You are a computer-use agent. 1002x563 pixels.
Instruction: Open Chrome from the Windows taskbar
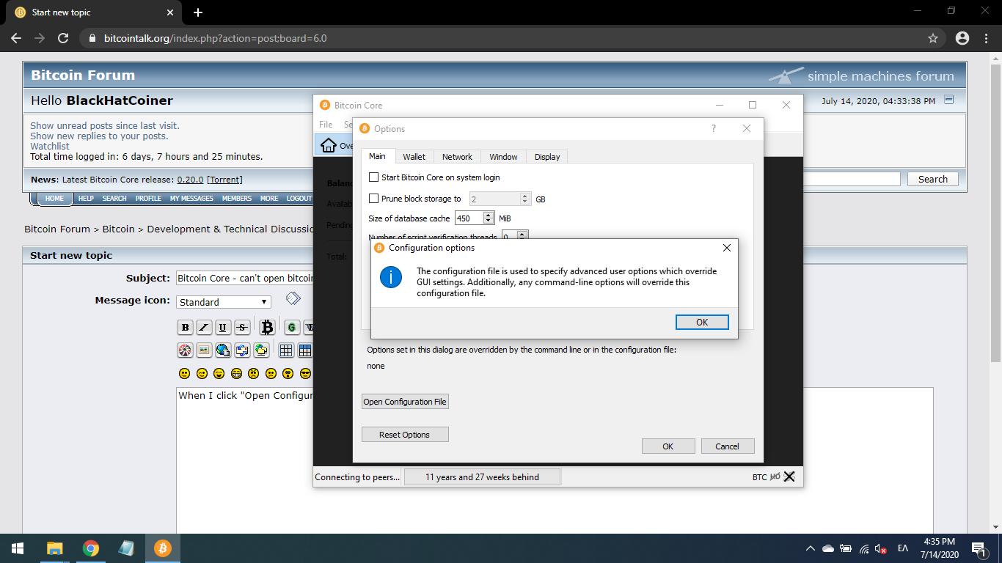91,548
